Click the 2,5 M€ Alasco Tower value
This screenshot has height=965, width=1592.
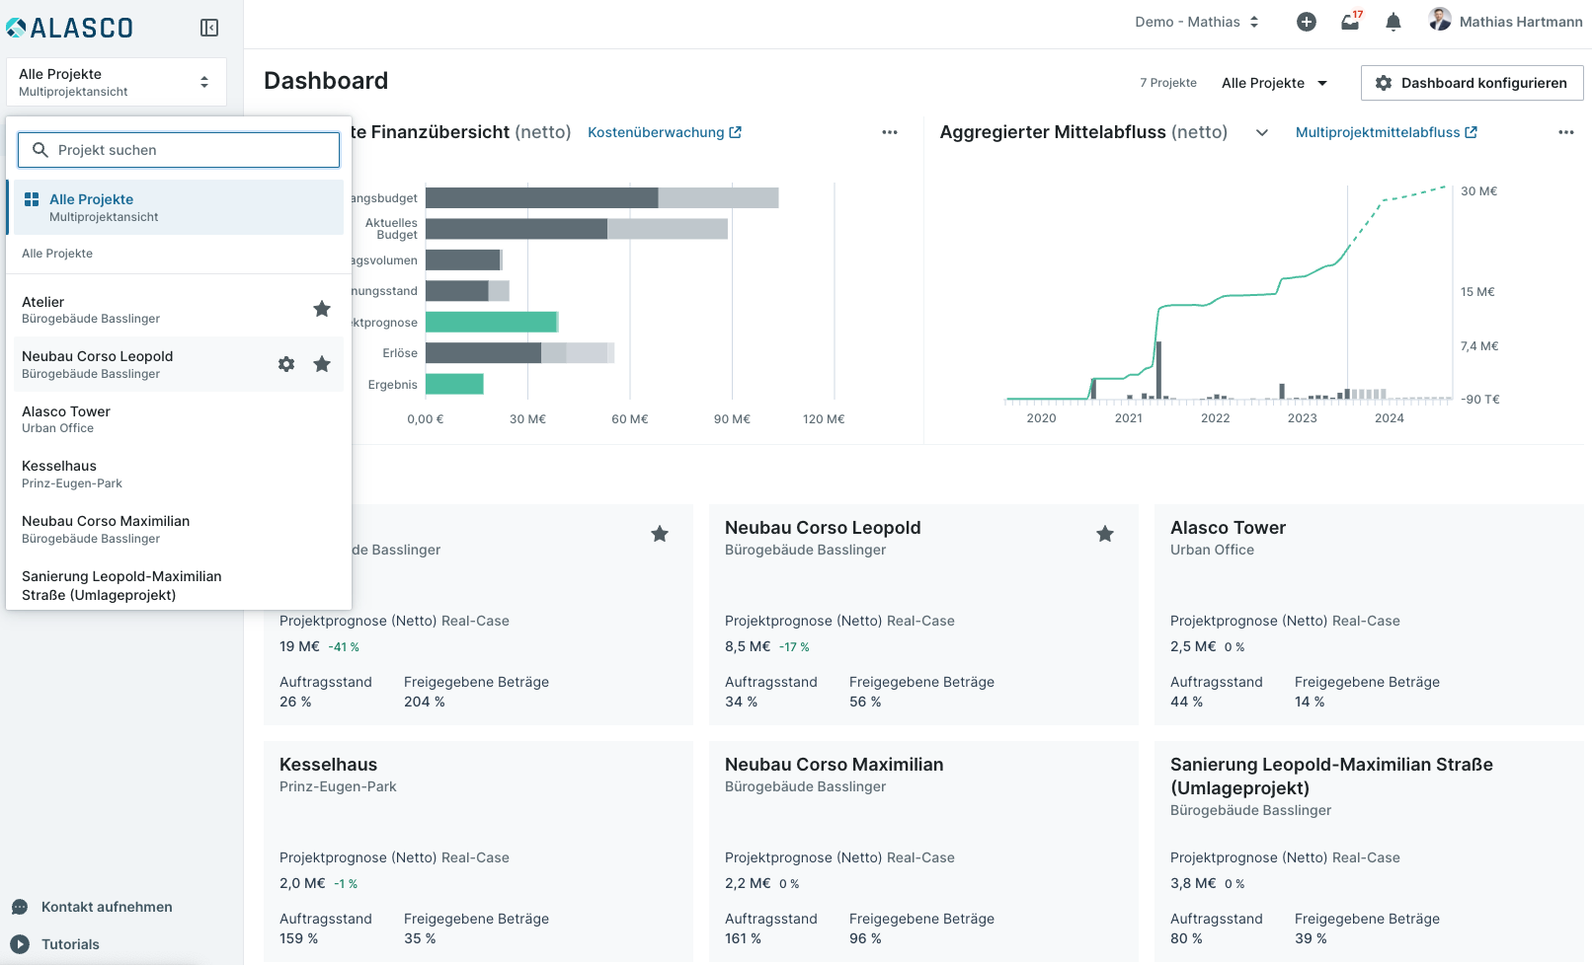(x=1193, y=646)
